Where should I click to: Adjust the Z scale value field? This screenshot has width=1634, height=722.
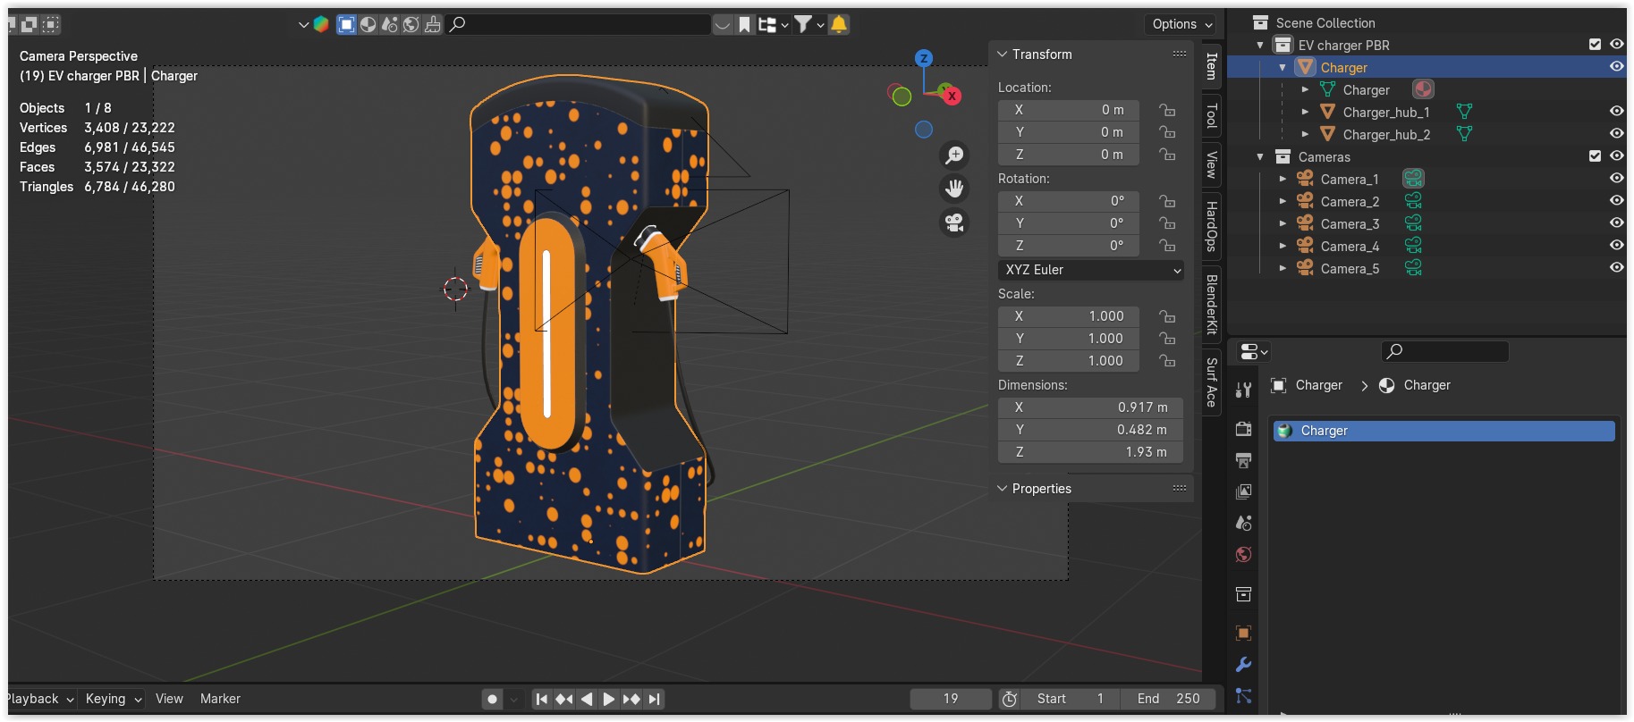pos(1069,361)
